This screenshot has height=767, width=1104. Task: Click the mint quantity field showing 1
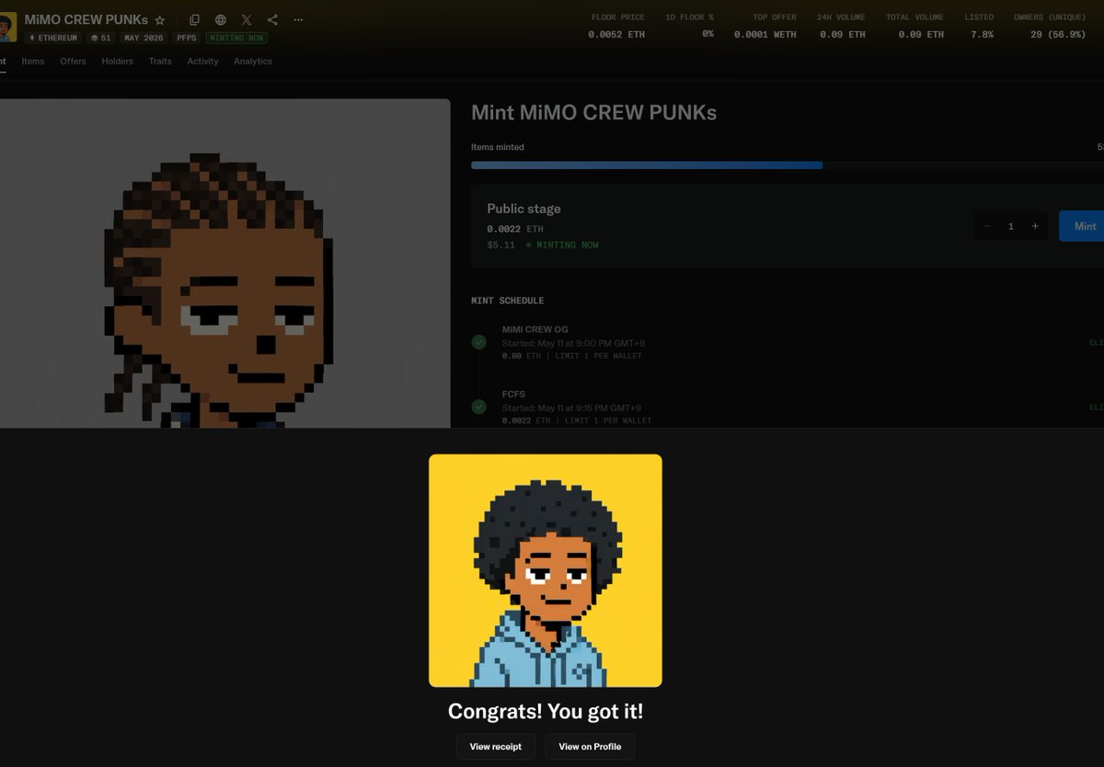click(1011, 226)
